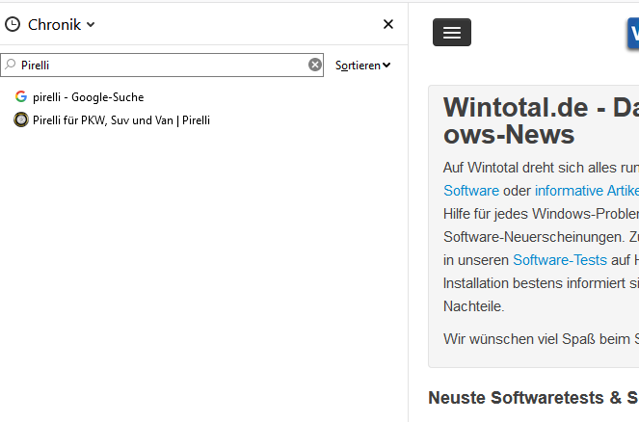This screenshot has height=422, width=639.
Task: Click the Google favicon in history results
Action: tap(21, 96)
